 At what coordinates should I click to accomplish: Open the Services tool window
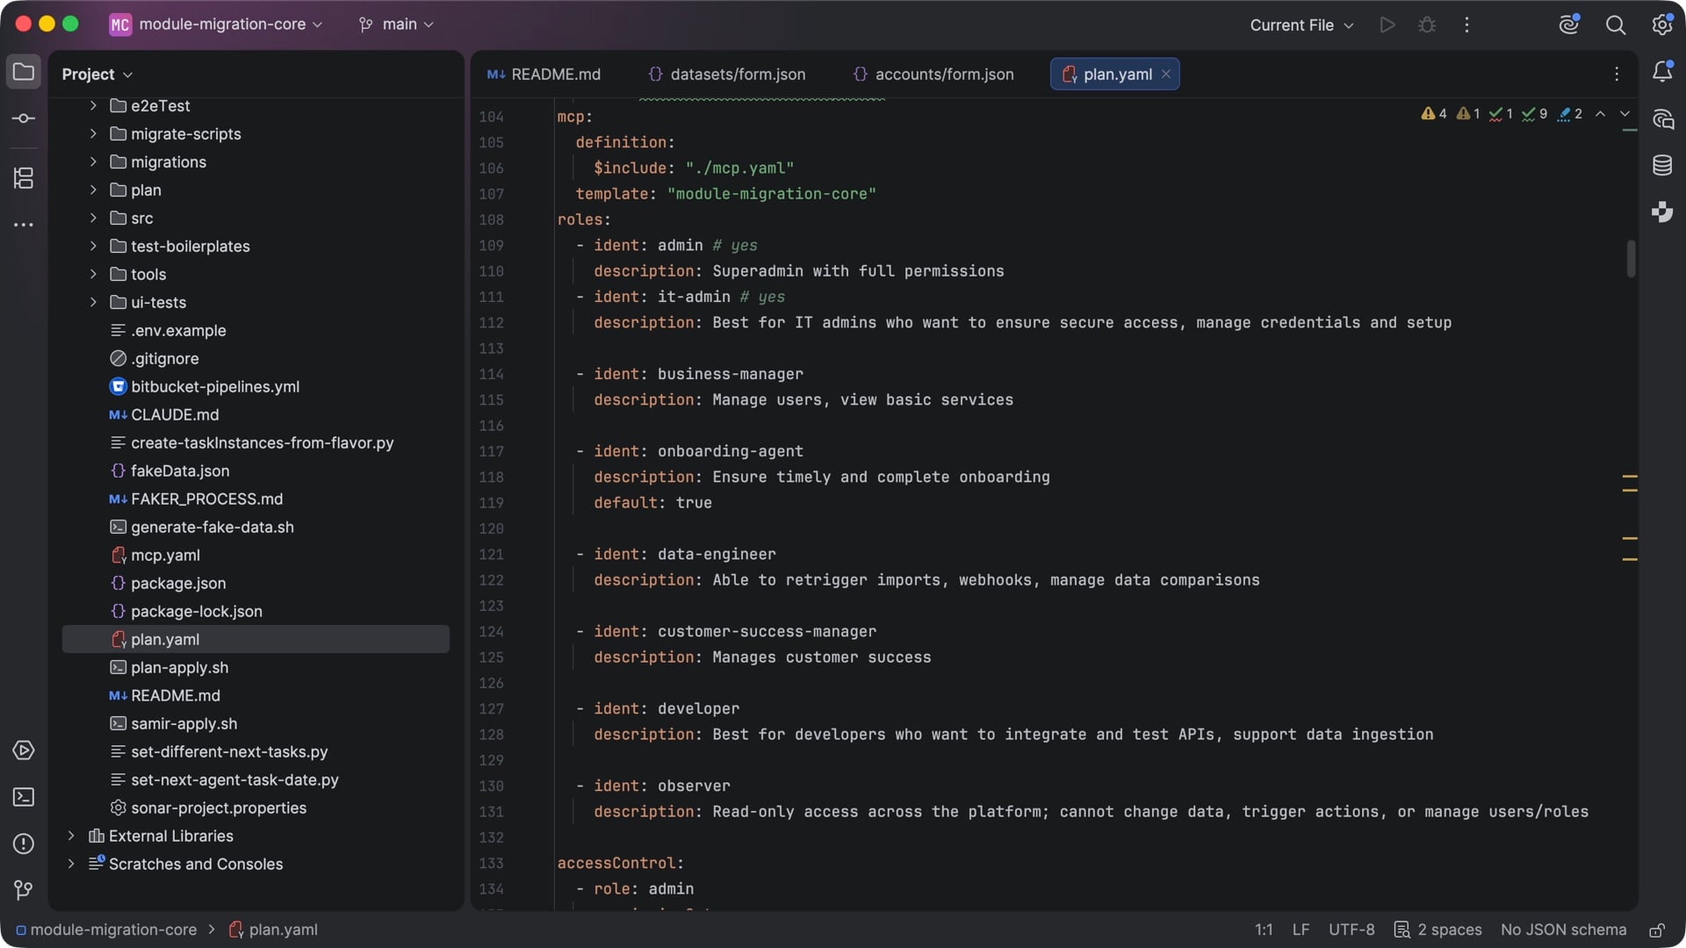(x=24, y=750)
